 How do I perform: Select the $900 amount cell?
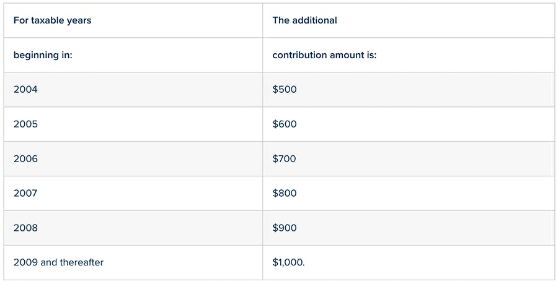[409, 228]
